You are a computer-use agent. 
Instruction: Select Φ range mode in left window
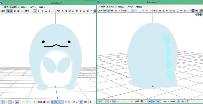(49, 11)
